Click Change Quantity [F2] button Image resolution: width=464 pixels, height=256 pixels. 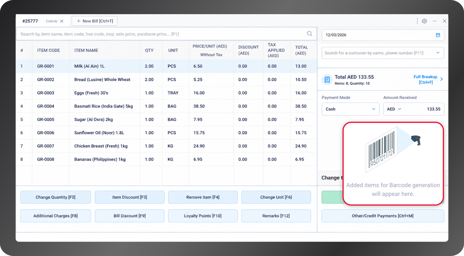click(x=56, y=197)
